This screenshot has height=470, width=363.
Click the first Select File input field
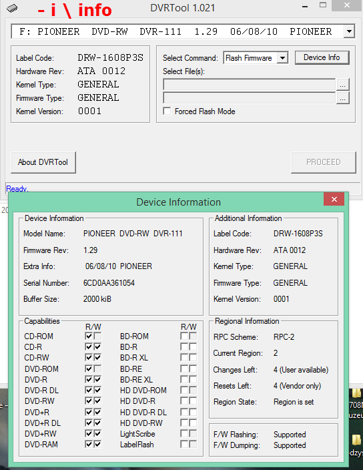click(x=249, y=85)
